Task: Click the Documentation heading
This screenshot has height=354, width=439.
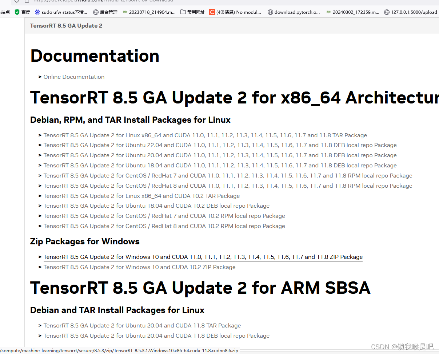Action: (x=95, y=56)
